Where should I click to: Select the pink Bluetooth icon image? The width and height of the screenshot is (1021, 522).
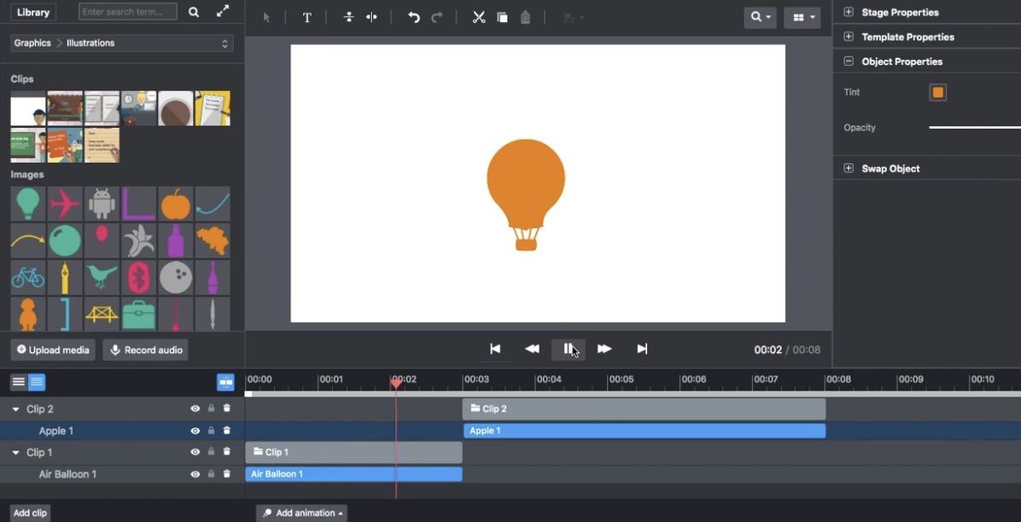(x=138, y=278)
